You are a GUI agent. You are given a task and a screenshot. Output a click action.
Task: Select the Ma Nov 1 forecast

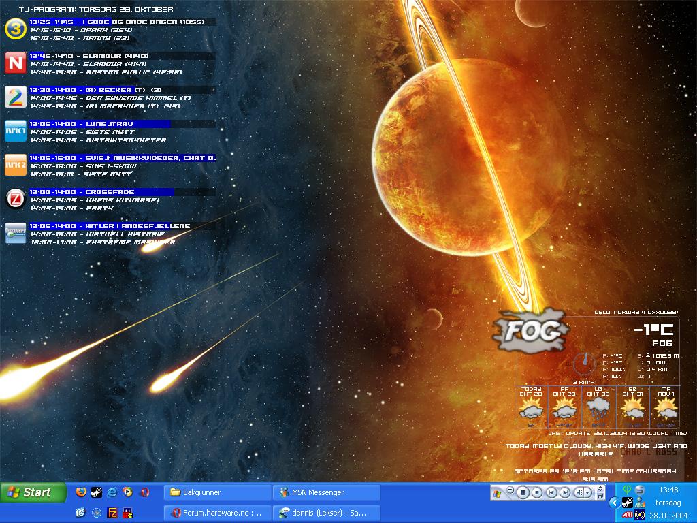pyautogui.click(x=666, y=408)
